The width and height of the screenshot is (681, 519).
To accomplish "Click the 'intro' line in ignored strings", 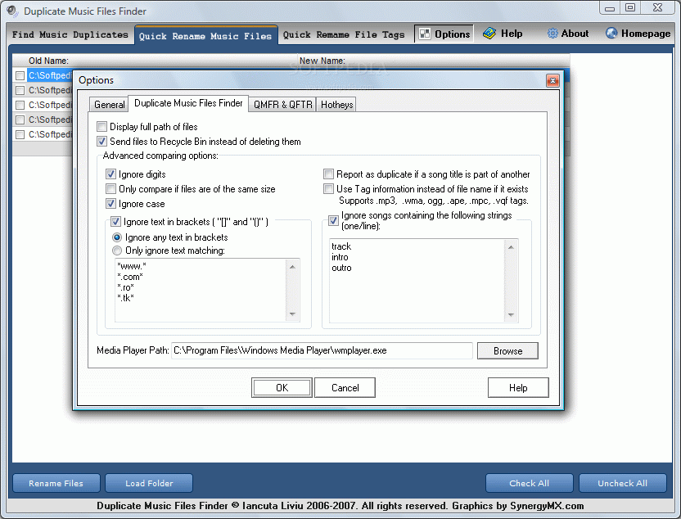I will [340, 257].
